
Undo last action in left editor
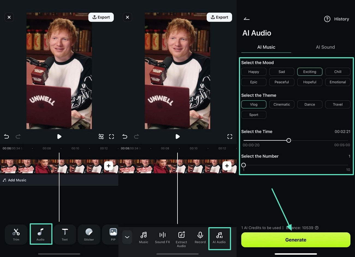7,136
